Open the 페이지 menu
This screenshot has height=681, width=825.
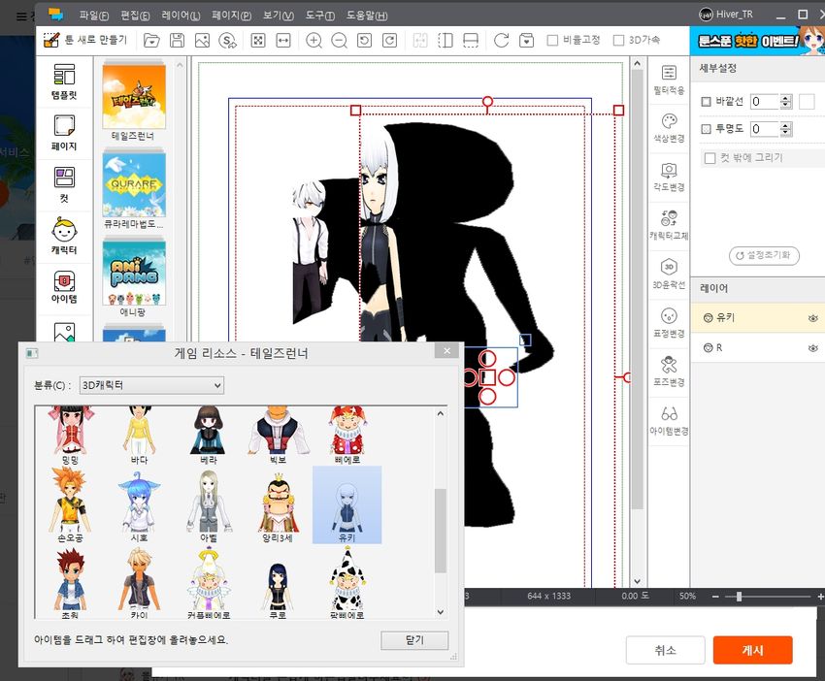tap(232, 16)
